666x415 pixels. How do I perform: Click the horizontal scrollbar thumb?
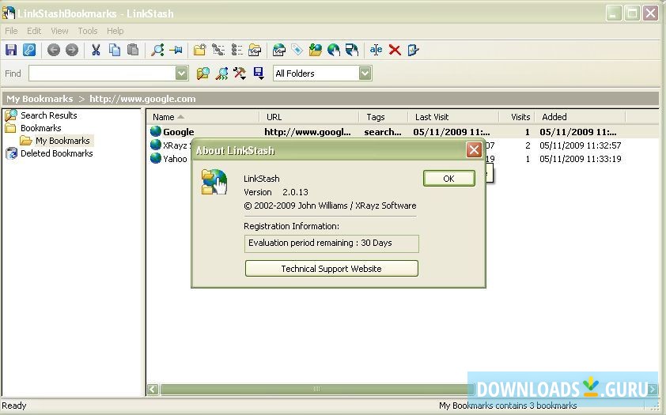pyautogui.click(x=316, y=389)
